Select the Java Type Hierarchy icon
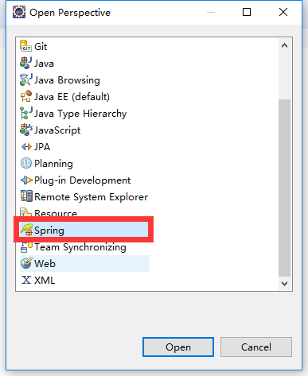Image resolution: width=308 pixels, height=376 pixels. coord(26,113)
